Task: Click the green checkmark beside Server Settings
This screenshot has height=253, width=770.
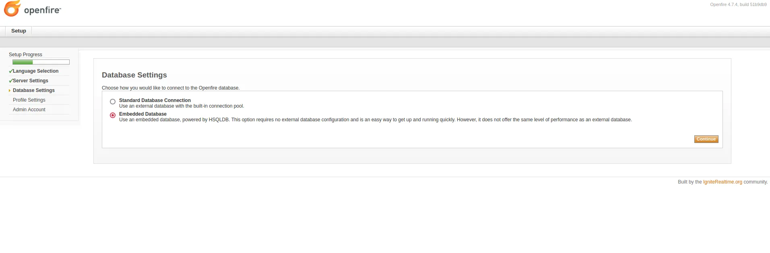Action: point(11,81)
